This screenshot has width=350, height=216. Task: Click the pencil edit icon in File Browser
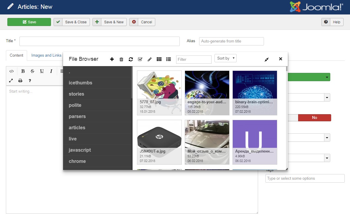(x=150, y=59)
